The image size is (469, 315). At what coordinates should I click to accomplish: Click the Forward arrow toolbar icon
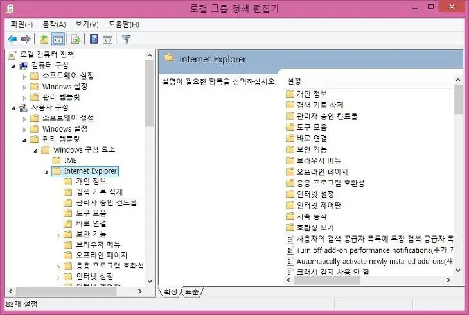coord(26,39)
